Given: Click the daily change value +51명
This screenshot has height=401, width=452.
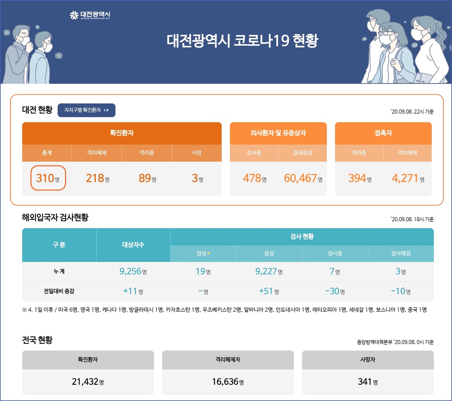Looking at the screenshot, I should pyautogui.click(x=269, y=291).
